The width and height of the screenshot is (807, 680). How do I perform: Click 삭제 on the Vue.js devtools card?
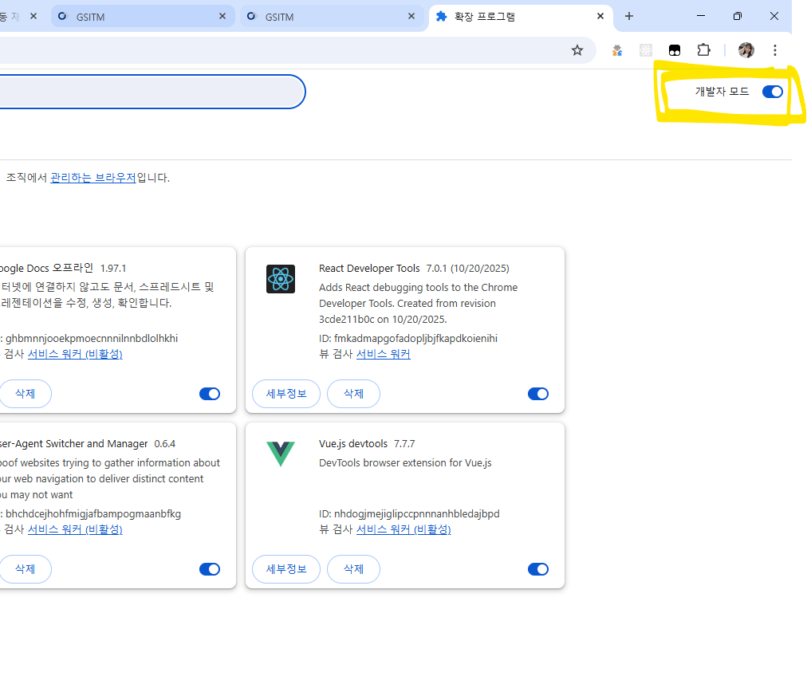[x=353, y=569]
